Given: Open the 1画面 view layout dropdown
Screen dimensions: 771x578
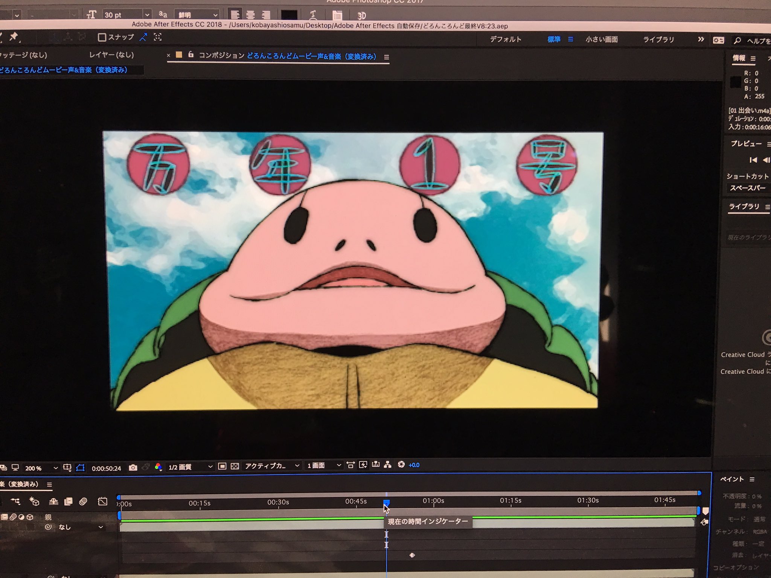Looking at the screenshot, I should (x=324, y=465).
